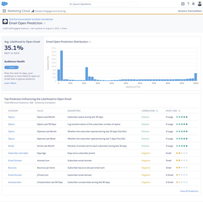Click effect size dots in Unsubscribes row
The height and width of the screenshot is (202, 203).
[x=182, y=182]
